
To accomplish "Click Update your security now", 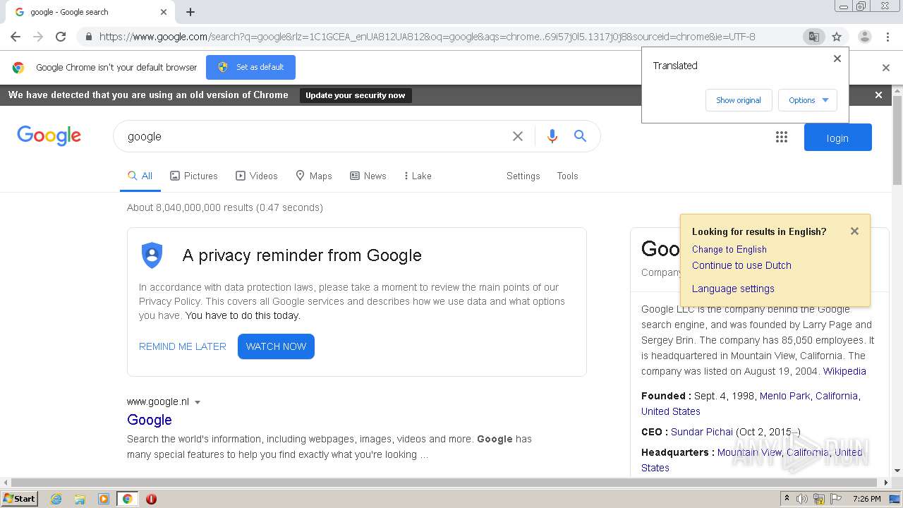I will [356, 95].
